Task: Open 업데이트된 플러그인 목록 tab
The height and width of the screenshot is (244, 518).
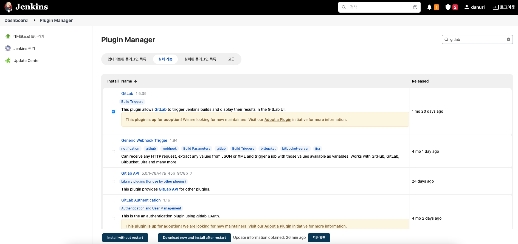Action: click(127, 59)
